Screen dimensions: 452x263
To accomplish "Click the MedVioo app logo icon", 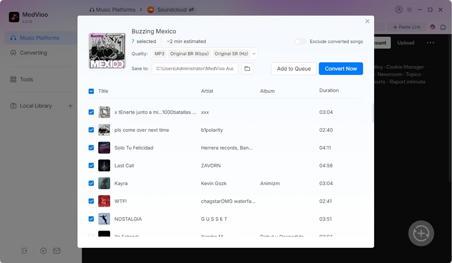I will click(x=14, y=17).
